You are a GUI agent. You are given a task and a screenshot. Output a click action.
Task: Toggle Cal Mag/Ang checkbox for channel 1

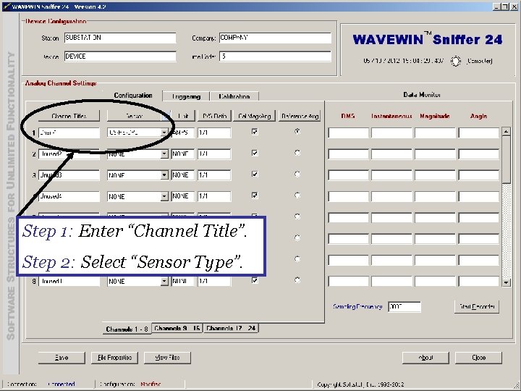[255, 132]
